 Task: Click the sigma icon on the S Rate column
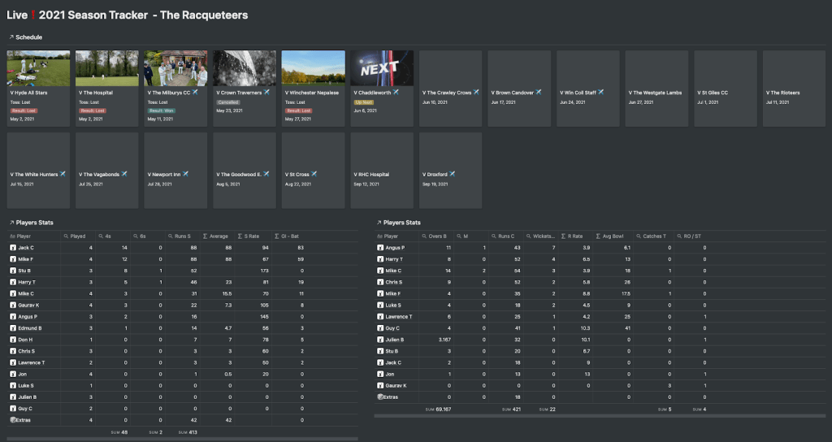coord(240,236)
